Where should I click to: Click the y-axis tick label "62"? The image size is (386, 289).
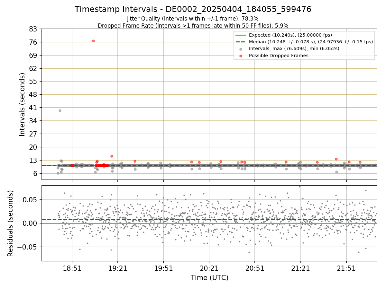pyautogui.click(x=34, y=68)
